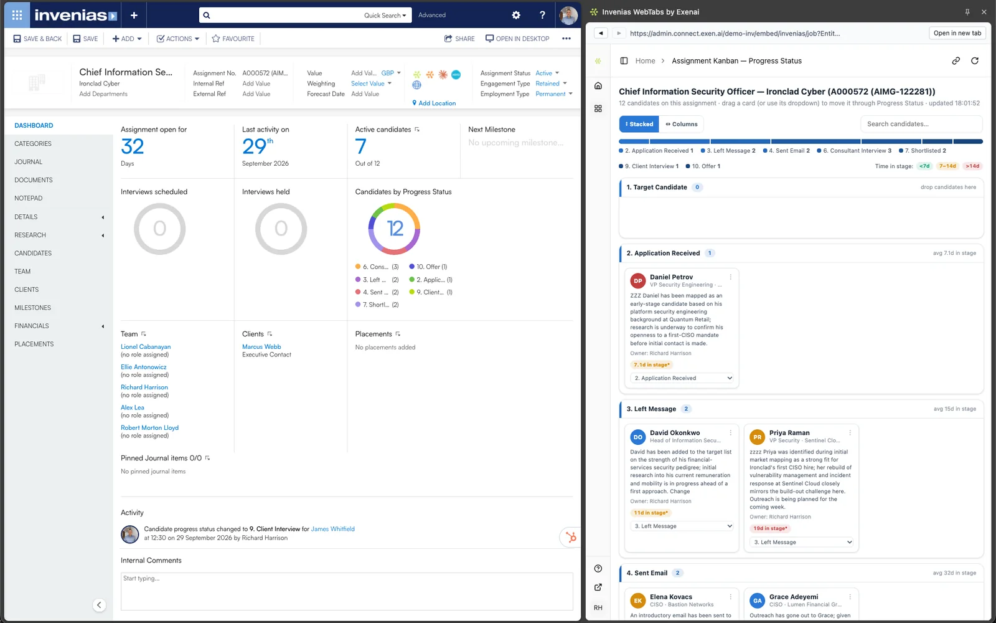Viewport: 996px width, 623px height.
Task: Open help question mark in Invenias header
Action: click(542, 15)
